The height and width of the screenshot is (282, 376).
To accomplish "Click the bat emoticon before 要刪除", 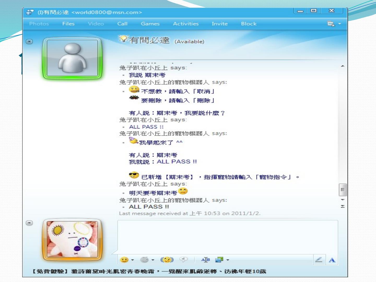I will click(x=134, y=98).
